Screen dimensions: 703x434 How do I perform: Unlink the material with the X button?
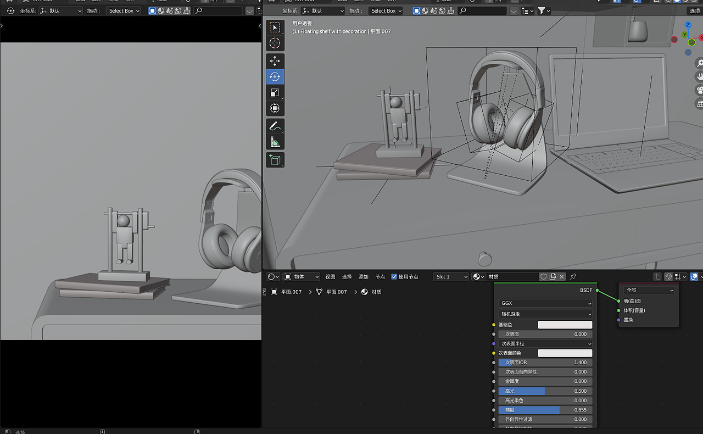(x=562, y=276)
